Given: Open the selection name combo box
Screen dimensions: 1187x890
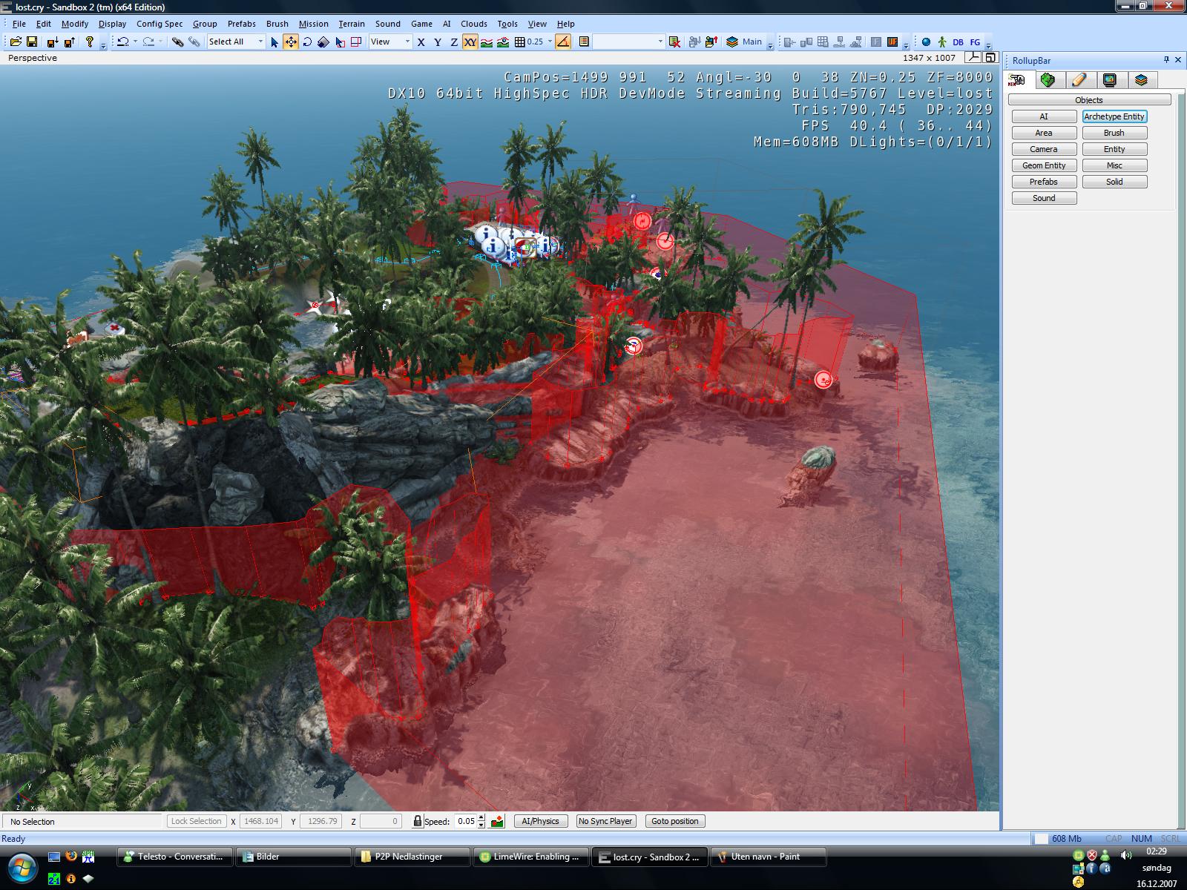Looking at the screenshot, I should pos(628,42).
